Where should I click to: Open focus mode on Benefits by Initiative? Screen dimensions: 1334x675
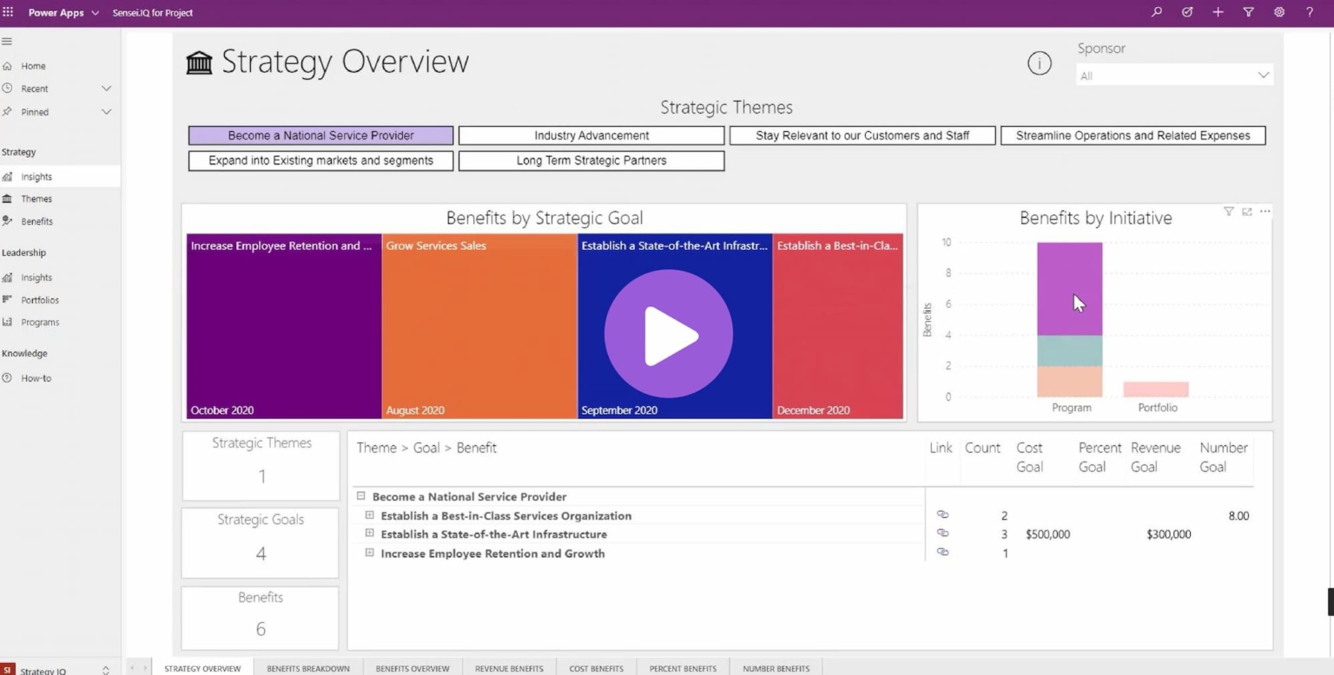tap(1246, 211)
